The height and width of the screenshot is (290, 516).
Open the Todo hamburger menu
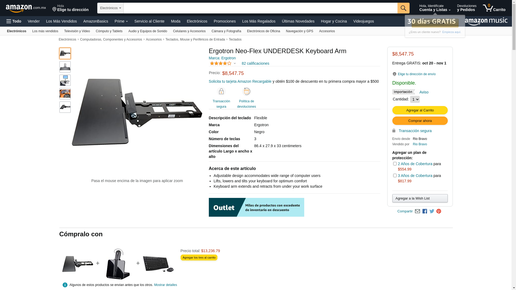[14, 21]
